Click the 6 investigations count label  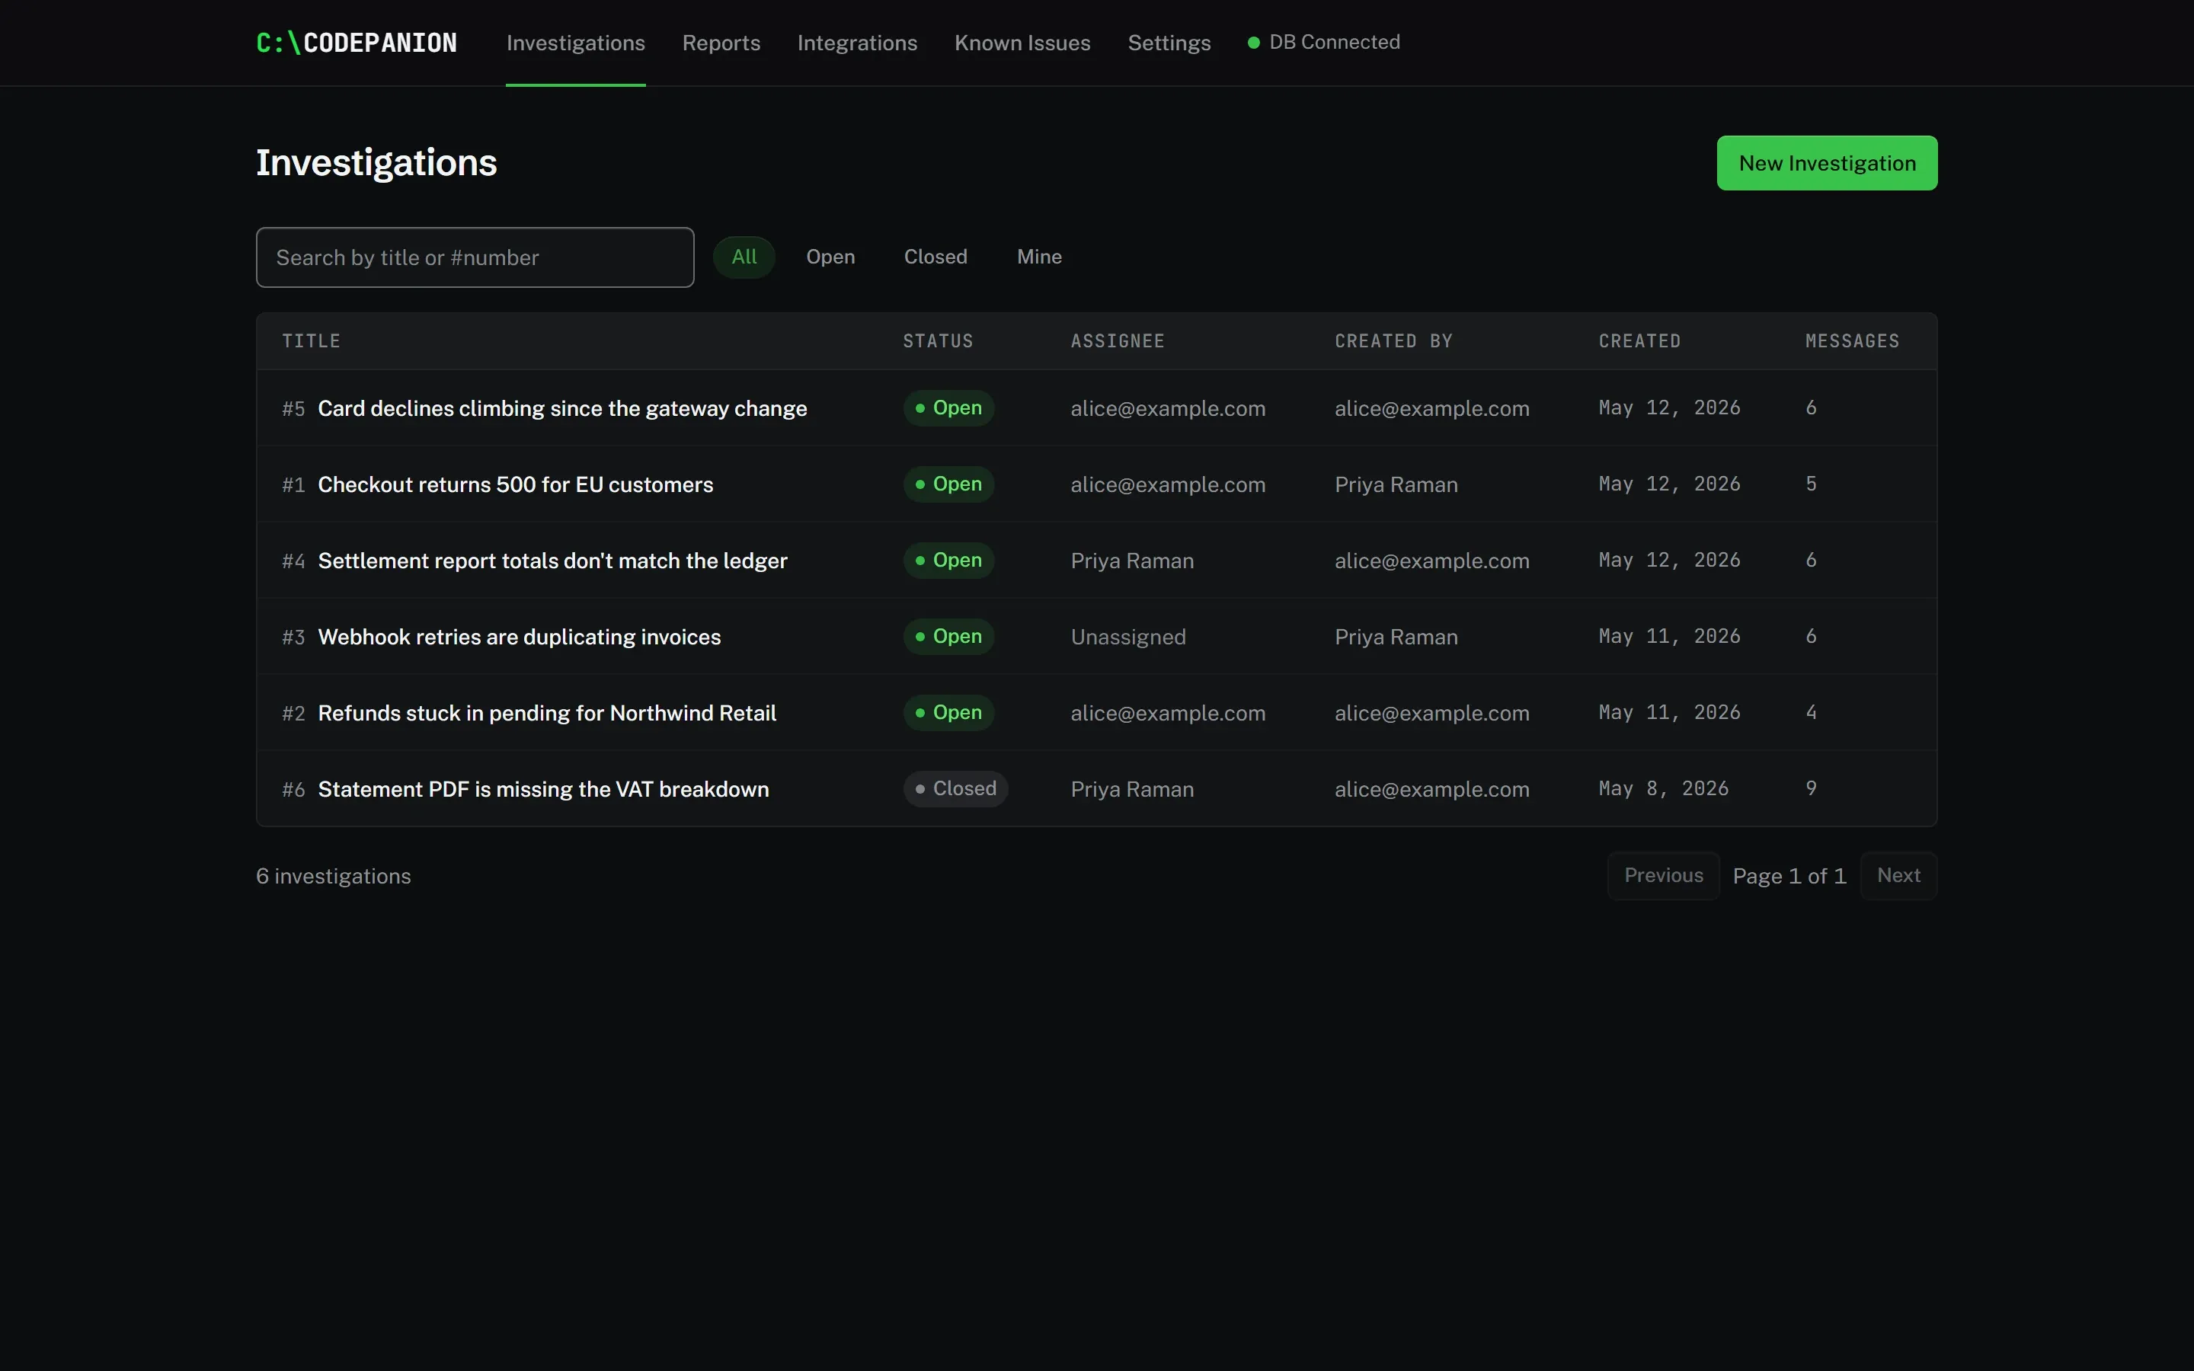333,876
